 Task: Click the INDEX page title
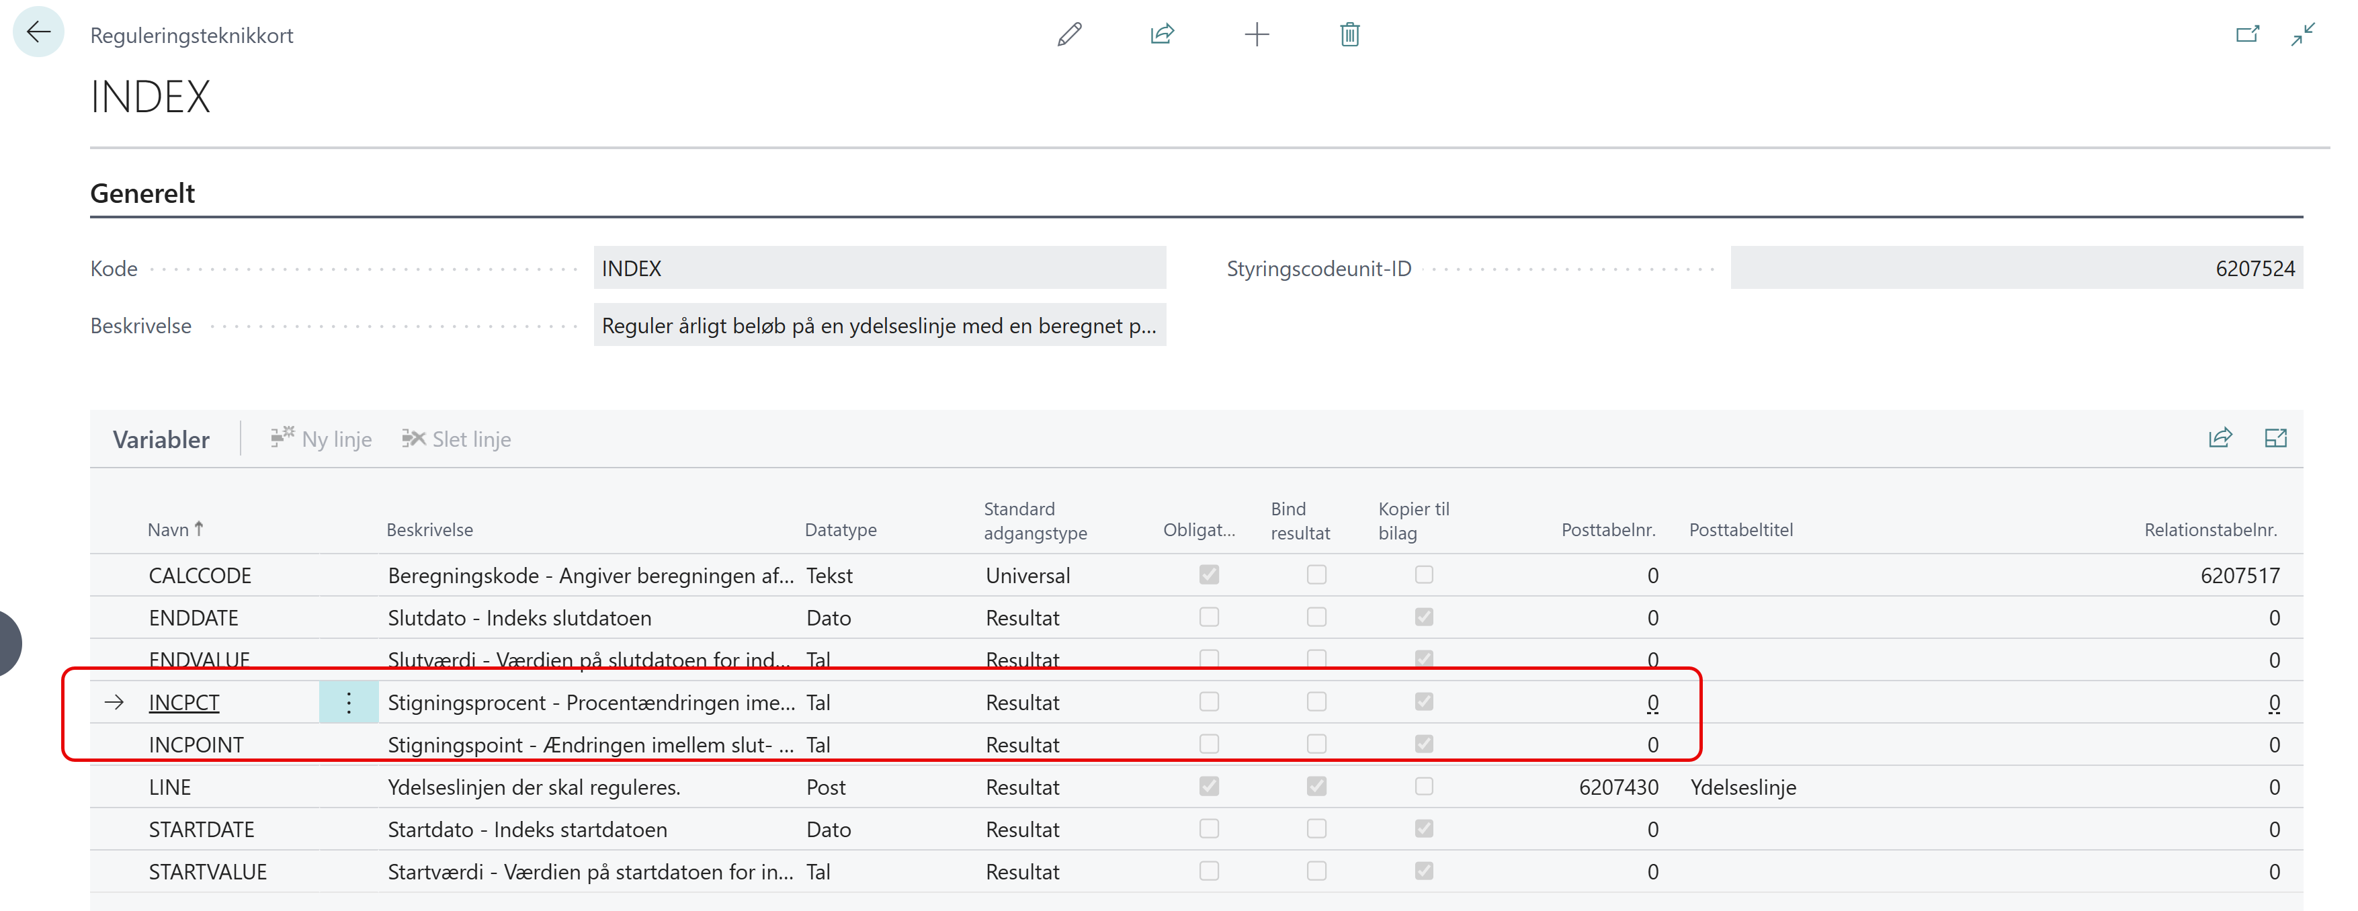pos(150,96)
